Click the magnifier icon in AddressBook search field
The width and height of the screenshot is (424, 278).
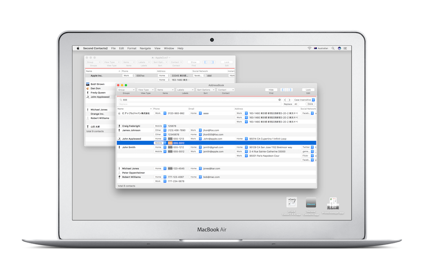tap(121, 100)
